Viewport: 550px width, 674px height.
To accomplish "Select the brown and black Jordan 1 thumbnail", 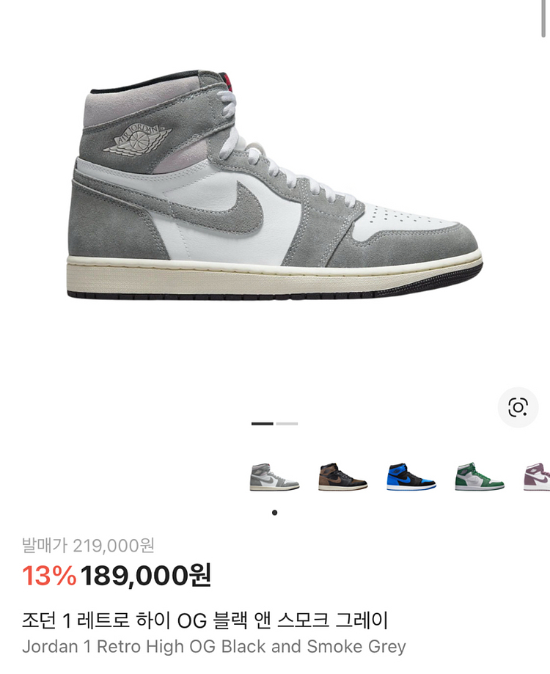I will click(342, 477).
